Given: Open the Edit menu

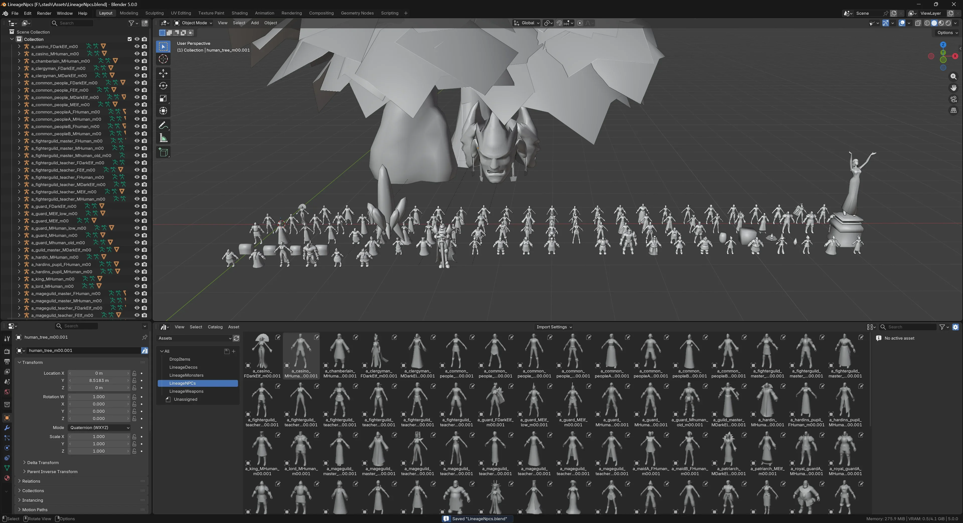Looking at the screenshot, I should click(x=28, y=14).
